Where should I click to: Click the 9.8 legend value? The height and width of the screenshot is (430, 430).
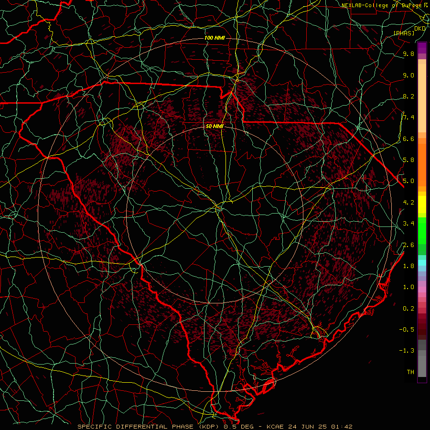(408, 54)
